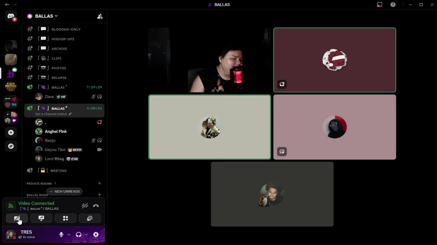Open the server folder with four red icons
The height and width of the screenshot is (245, 437).
pos(11,102)
